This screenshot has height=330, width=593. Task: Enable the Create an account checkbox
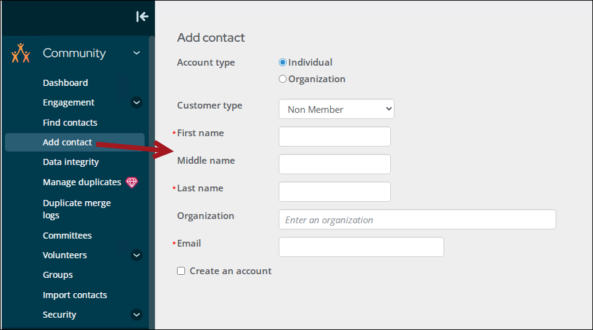(x=181, y=271)
